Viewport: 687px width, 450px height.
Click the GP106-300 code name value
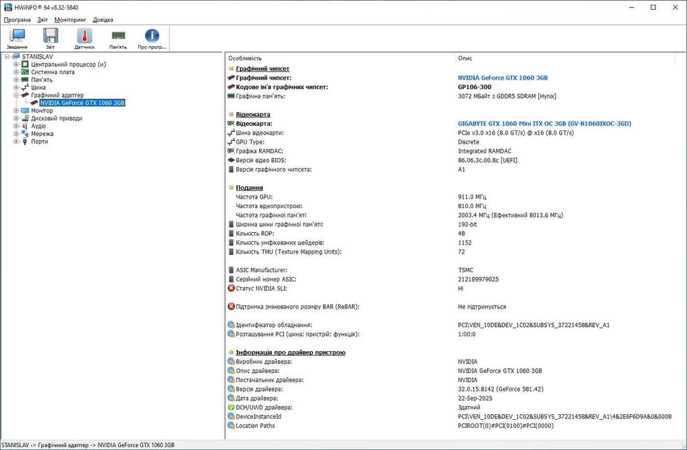click(475, 87)
